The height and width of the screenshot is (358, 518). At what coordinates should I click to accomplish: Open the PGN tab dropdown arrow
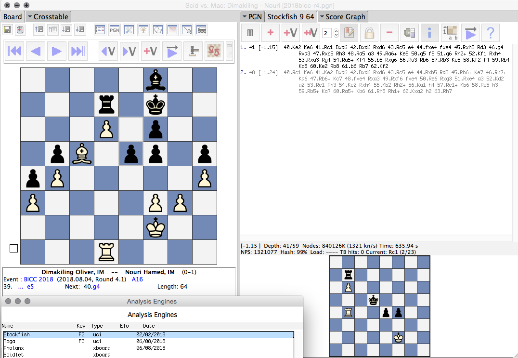tap(245, 16)
